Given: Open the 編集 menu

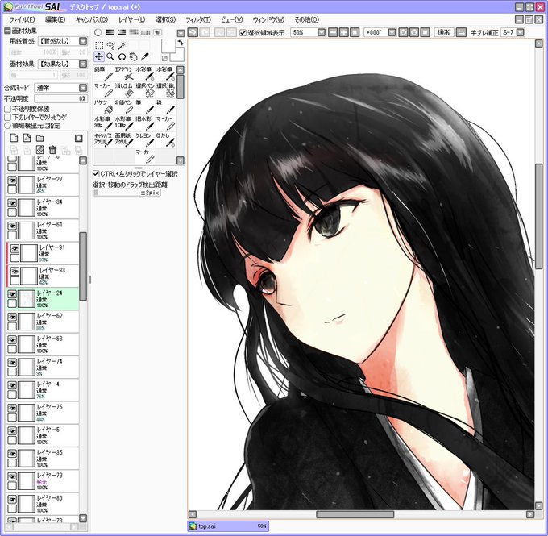Looking at the screenshot, I should (x=55, y=19).
